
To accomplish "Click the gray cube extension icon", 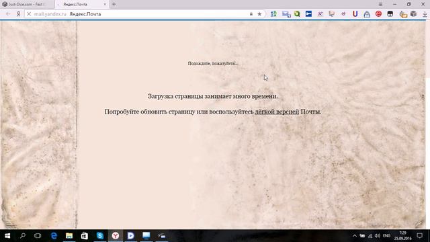I will 414,13.
